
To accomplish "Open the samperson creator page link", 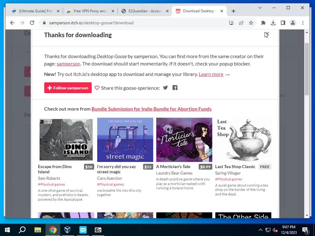I will point(68,64).
